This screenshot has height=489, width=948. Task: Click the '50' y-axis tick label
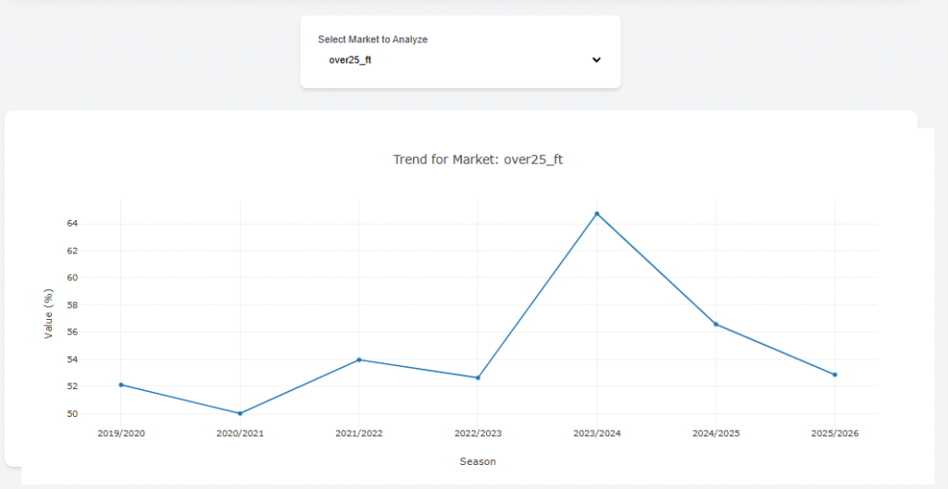point(72,413)
